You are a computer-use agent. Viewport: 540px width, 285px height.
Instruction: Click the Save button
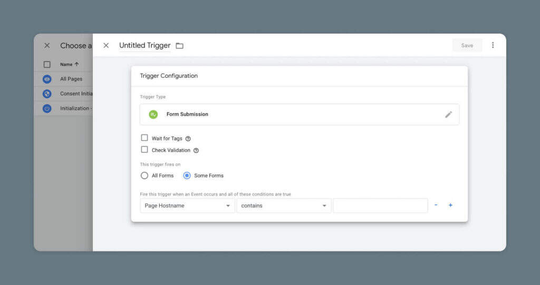[x=467, y=45]
